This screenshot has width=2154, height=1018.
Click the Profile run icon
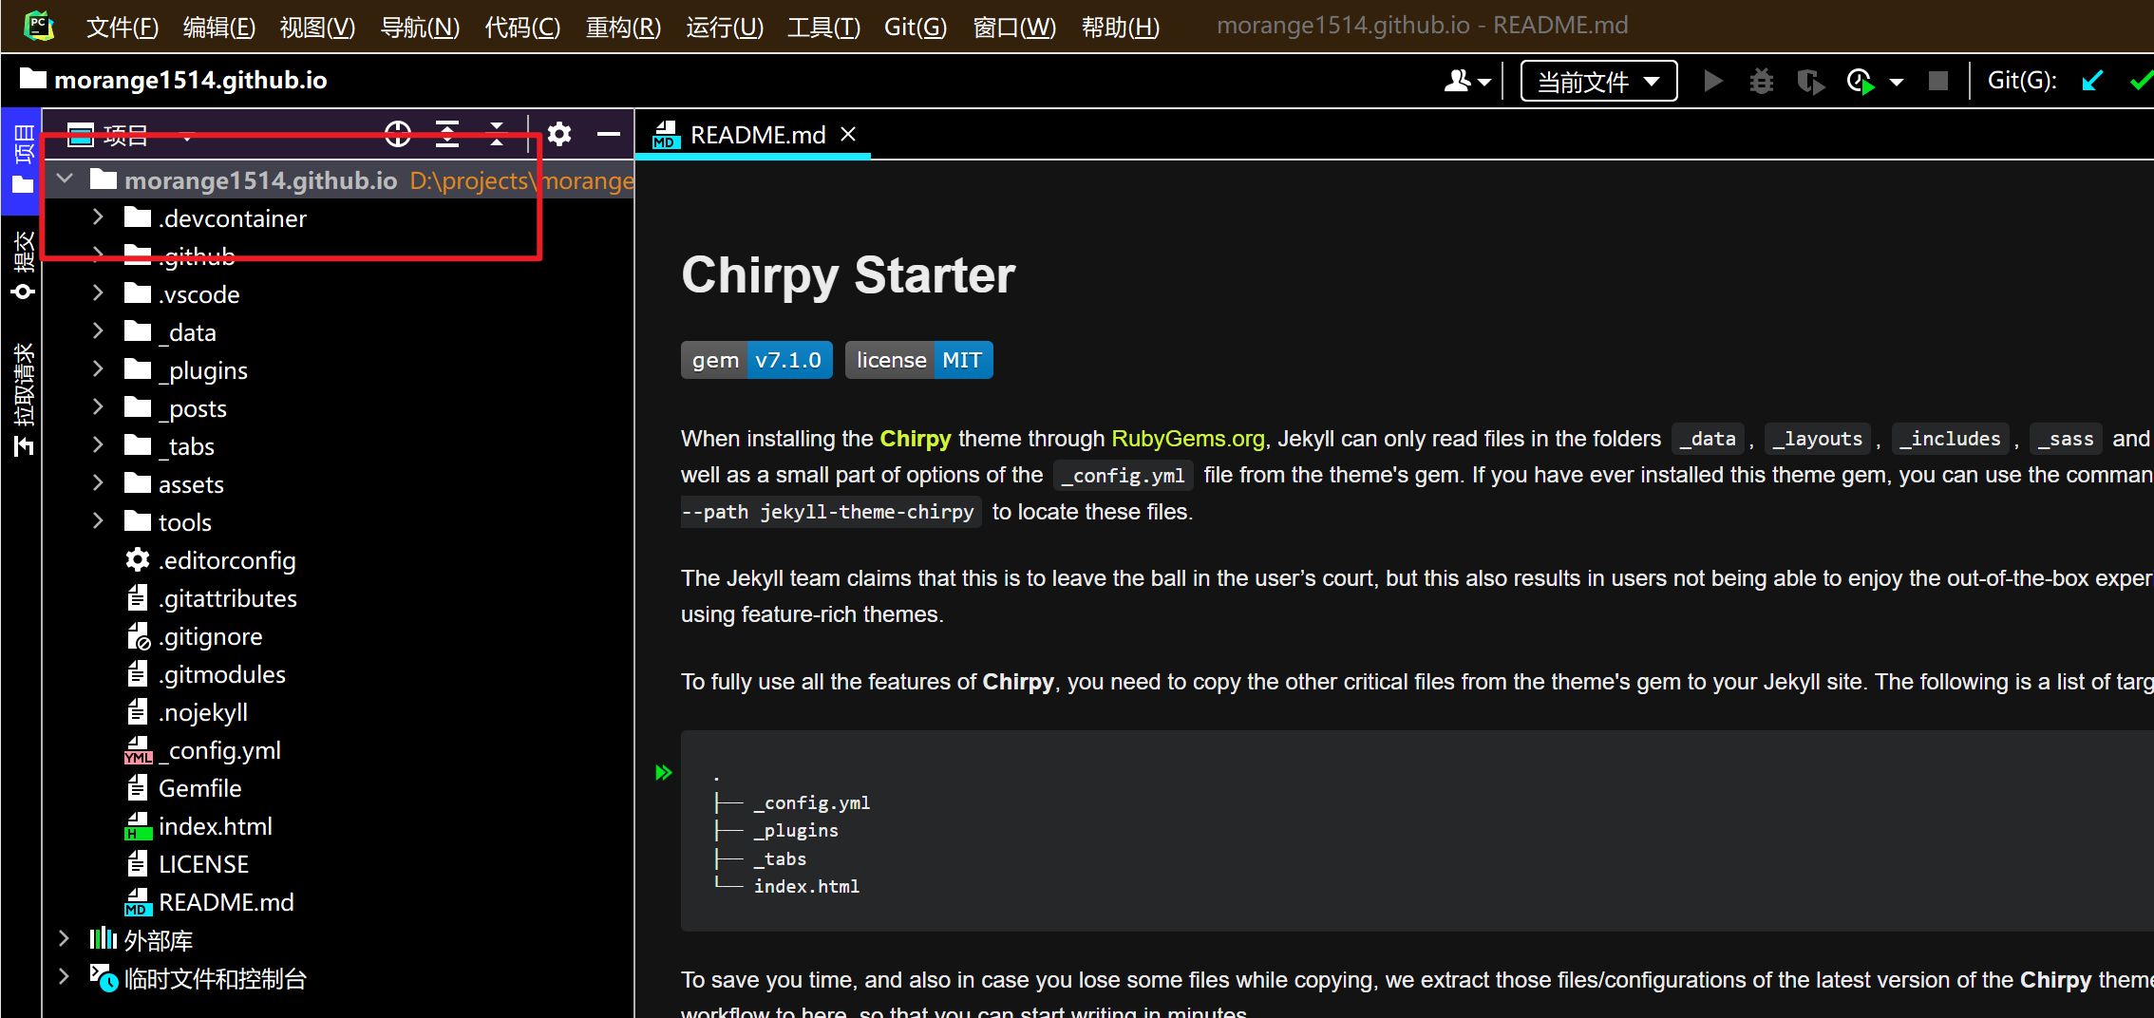point(1861,82)
